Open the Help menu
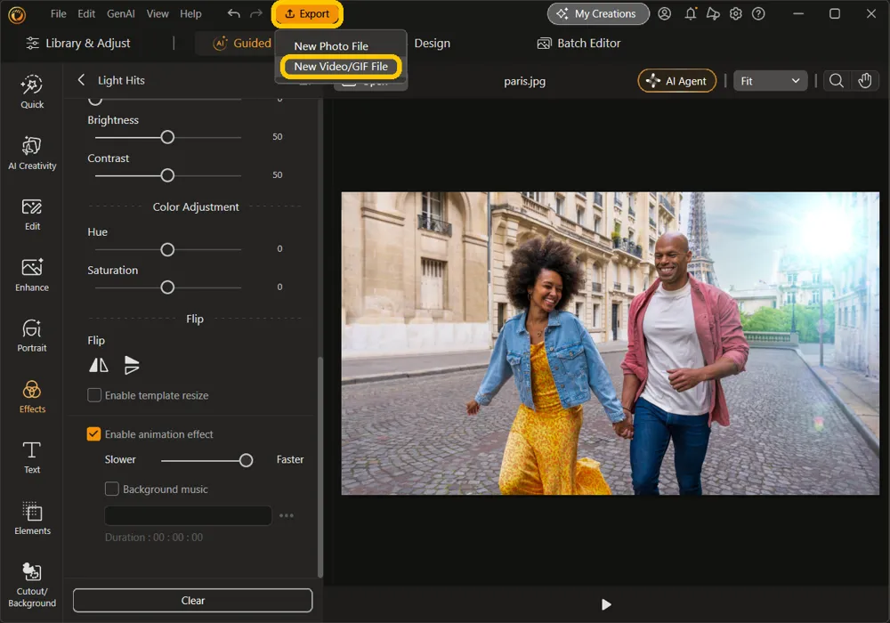 point(190,13)
